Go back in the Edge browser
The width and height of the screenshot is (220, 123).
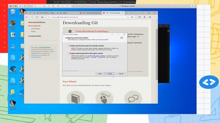pos(27,17)
